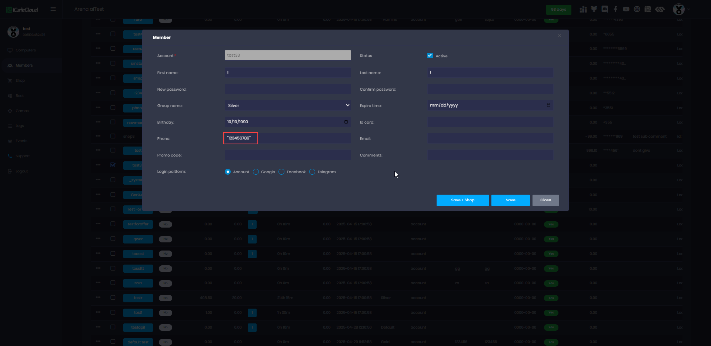Choose the Telegram login platform option
Image resolution: width=711 pixels, height=346 pixels.
coord(312,172)
